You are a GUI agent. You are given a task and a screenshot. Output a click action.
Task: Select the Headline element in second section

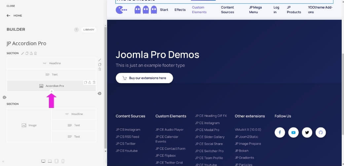[74, 114]
